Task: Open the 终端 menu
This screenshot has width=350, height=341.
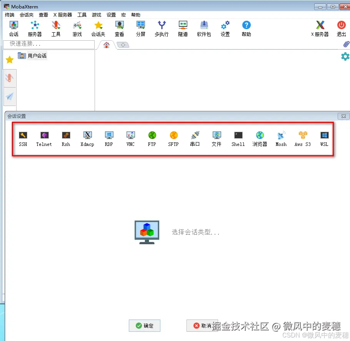Action: (10, 15)
